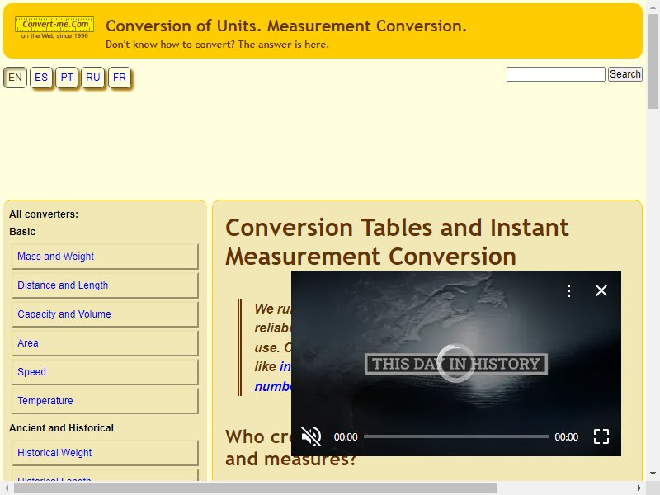Open video player fullscreen mode

pyautogui.click(x=601, y=436)
